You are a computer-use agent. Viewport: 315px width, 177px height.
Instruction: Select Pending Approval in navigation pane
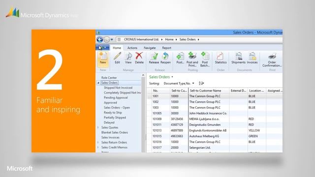tap(116, 97)
